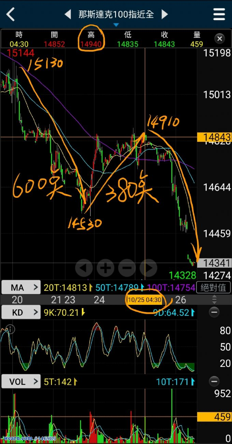Viewport: 232px width, 444px height.
Task: Select the 10/25 04:30 crosshair time marker
Action: click(x=144, y=300)
